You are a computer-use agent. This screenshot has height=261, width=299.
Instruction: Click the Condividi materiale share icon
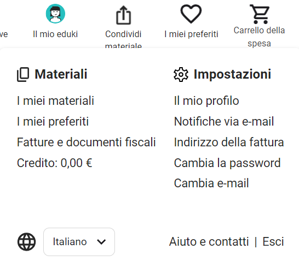(x=124, y=15)
